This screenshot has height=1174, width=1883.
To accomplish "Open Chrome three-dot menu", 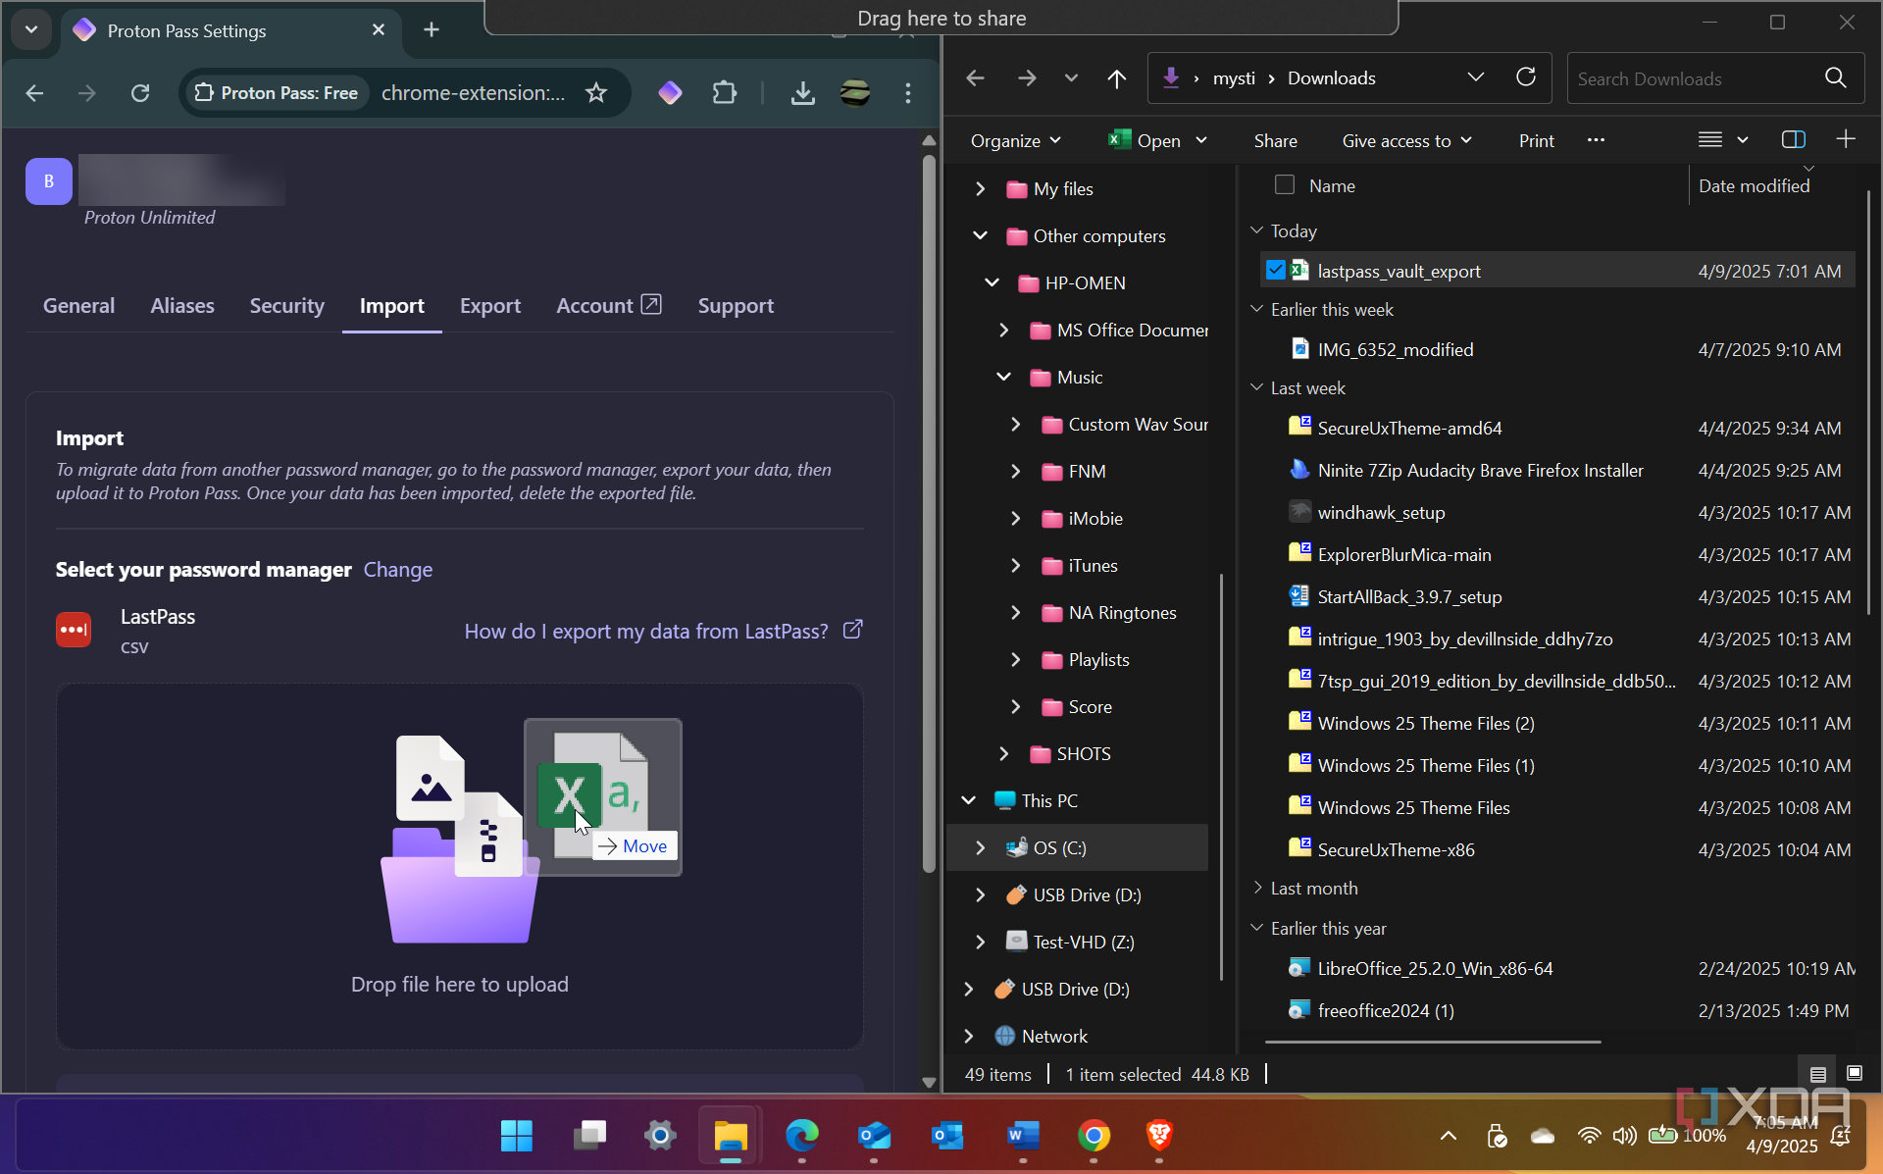I will click(x=908, y=92).
